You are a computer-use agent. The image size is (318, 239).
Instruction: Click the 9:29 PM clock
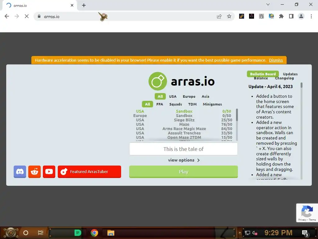tap(278, 233)
